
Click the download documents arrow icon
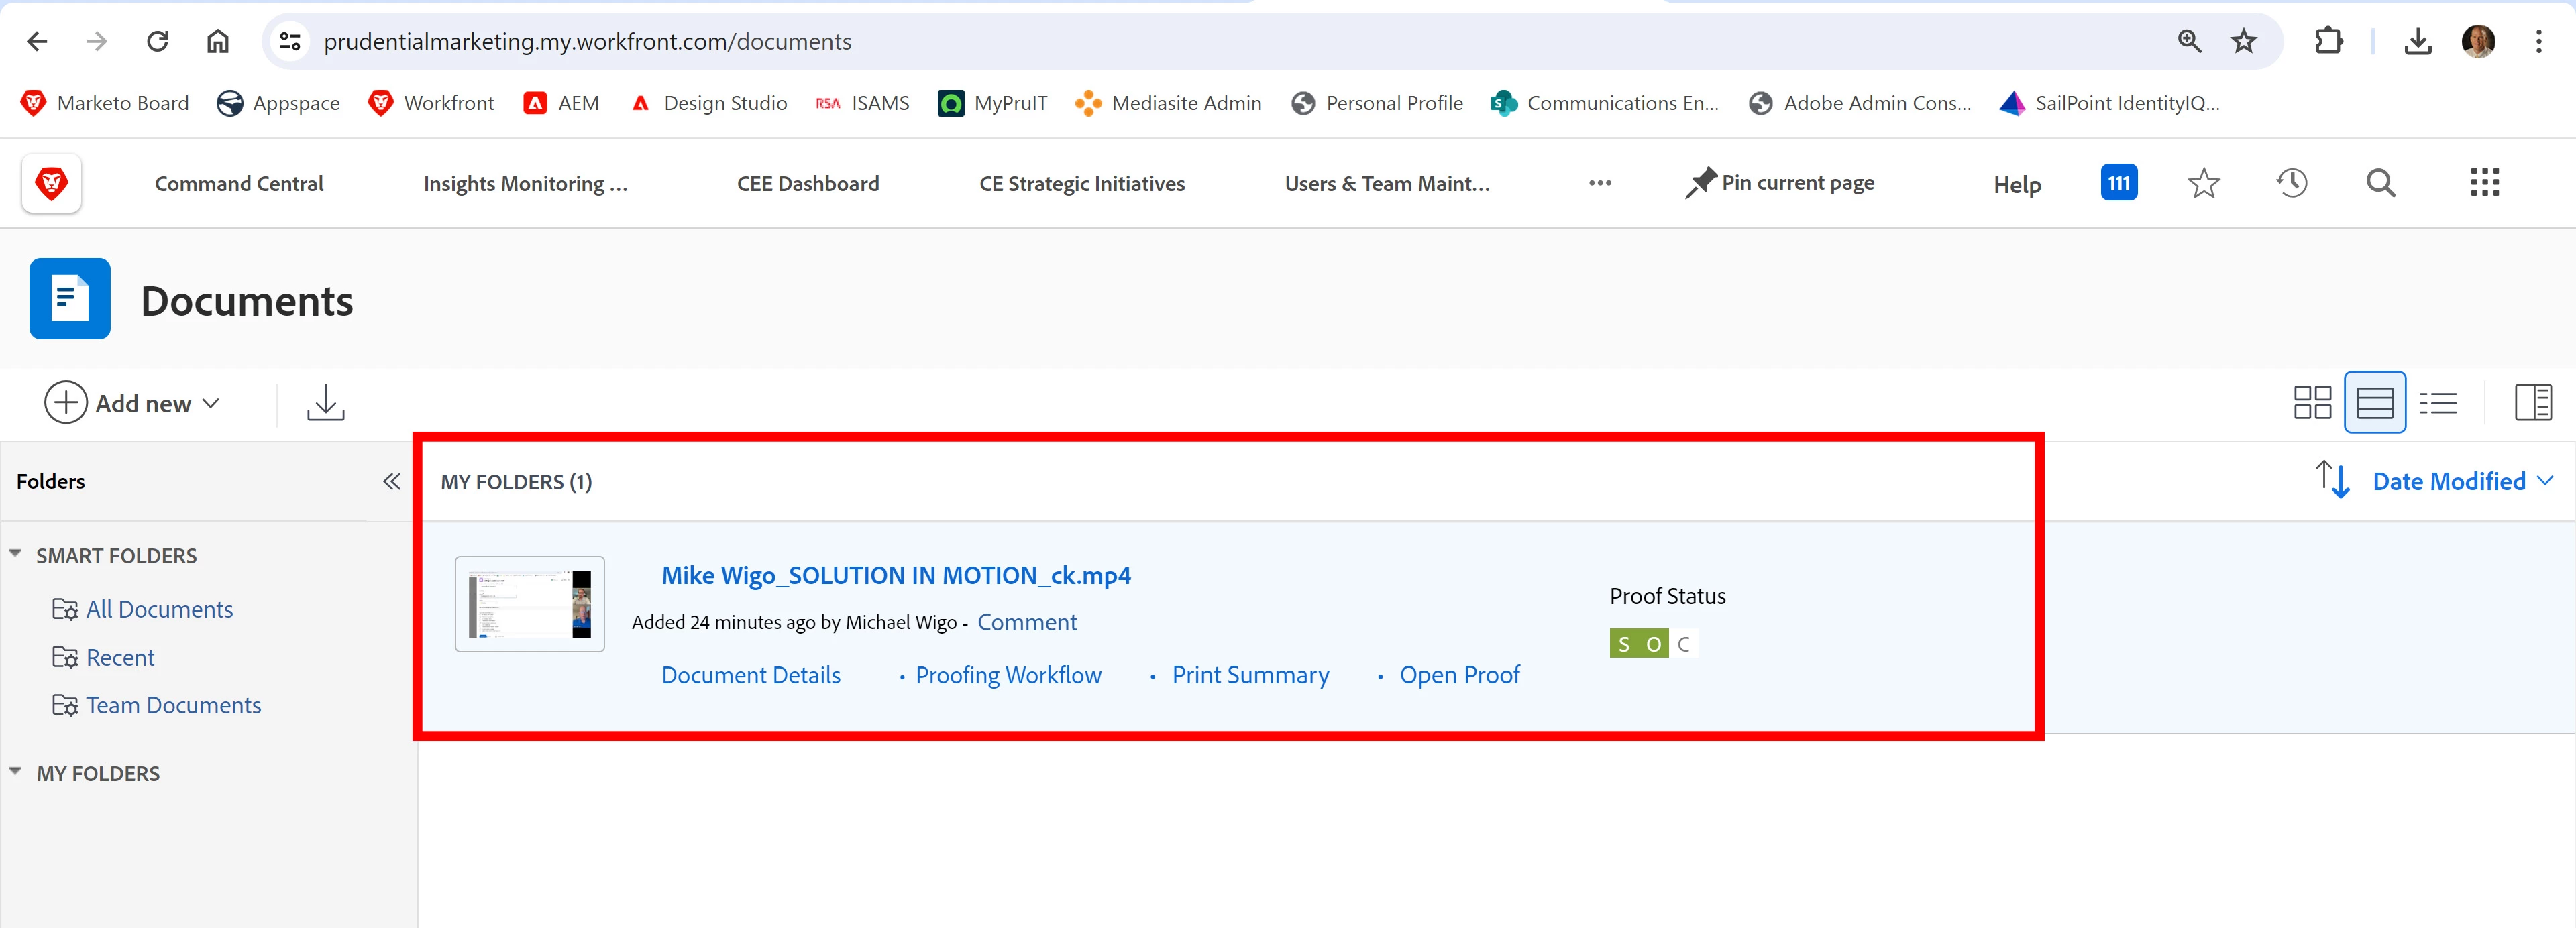pos(325,403)
